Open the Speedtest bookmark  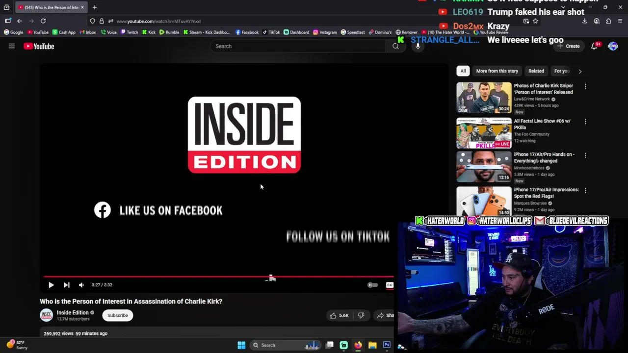[x=353, y=32]
